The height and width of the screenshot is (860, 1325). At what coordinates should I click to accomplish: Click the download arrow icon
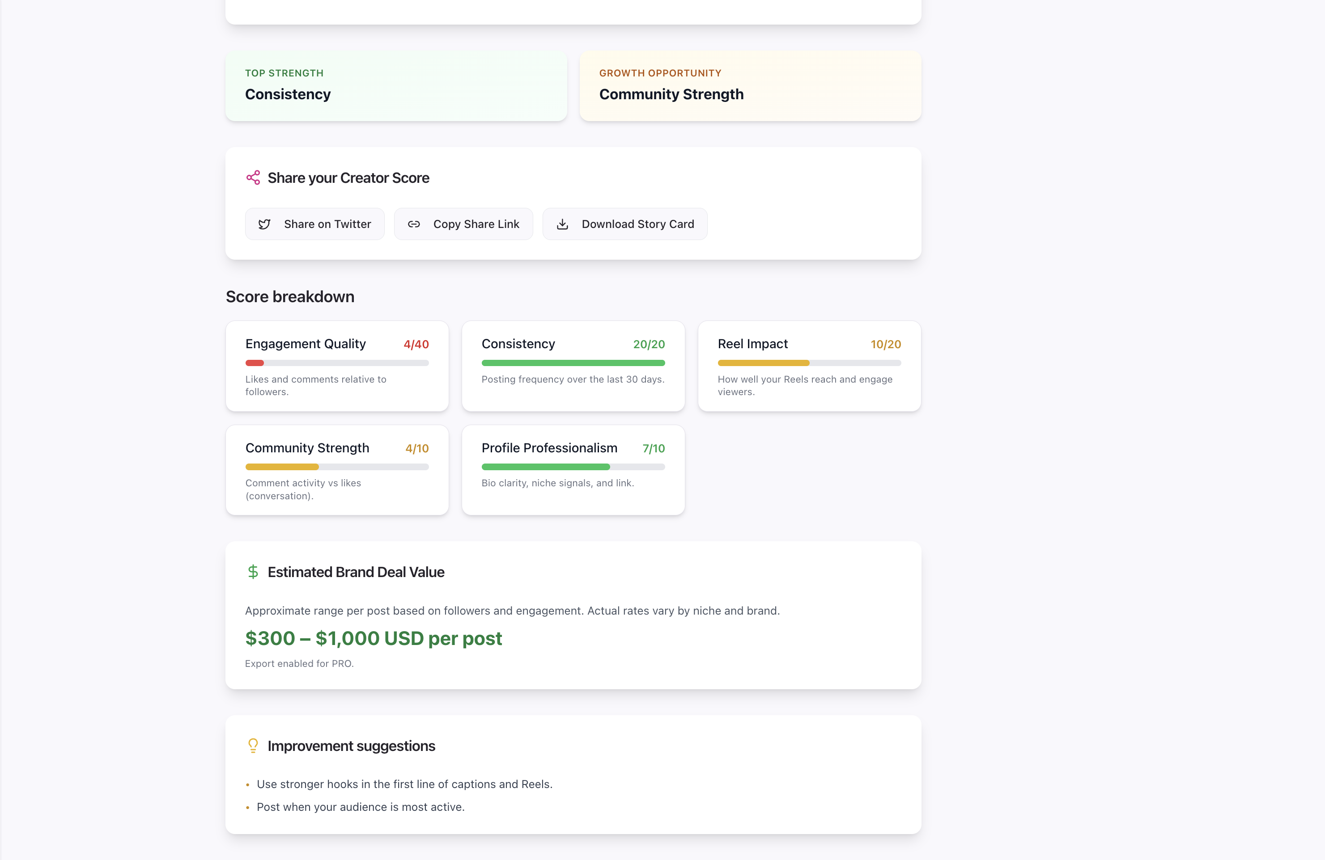(562, 224)
